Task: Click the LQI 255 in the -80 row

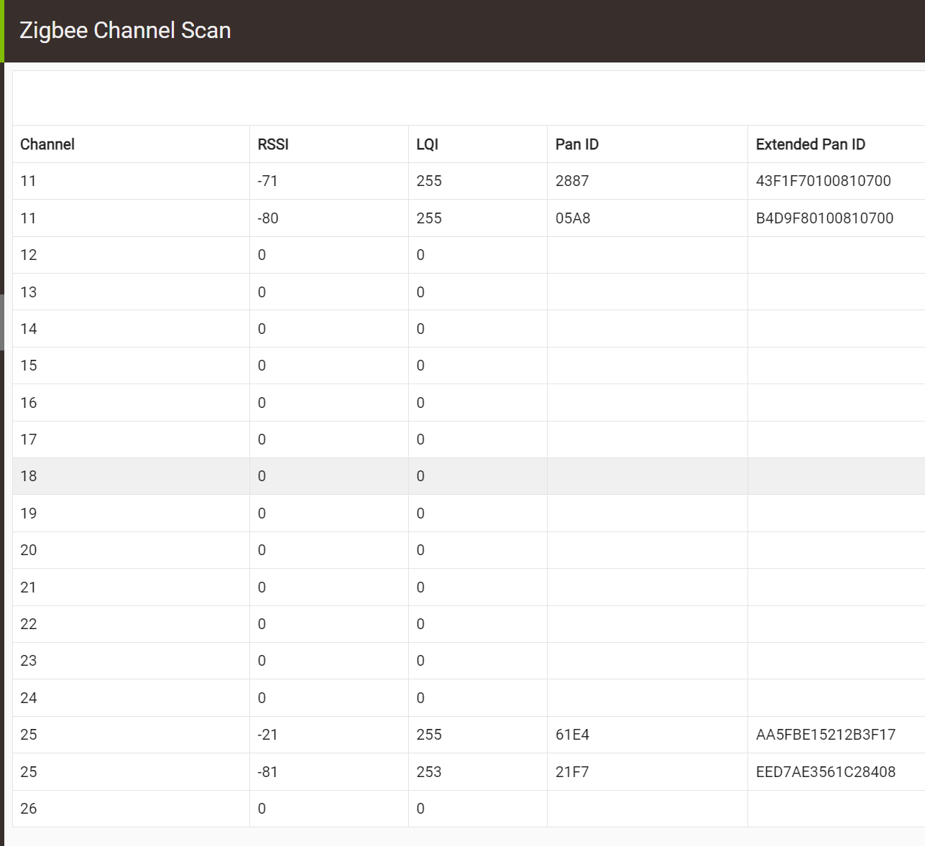Action: [429, 218]
